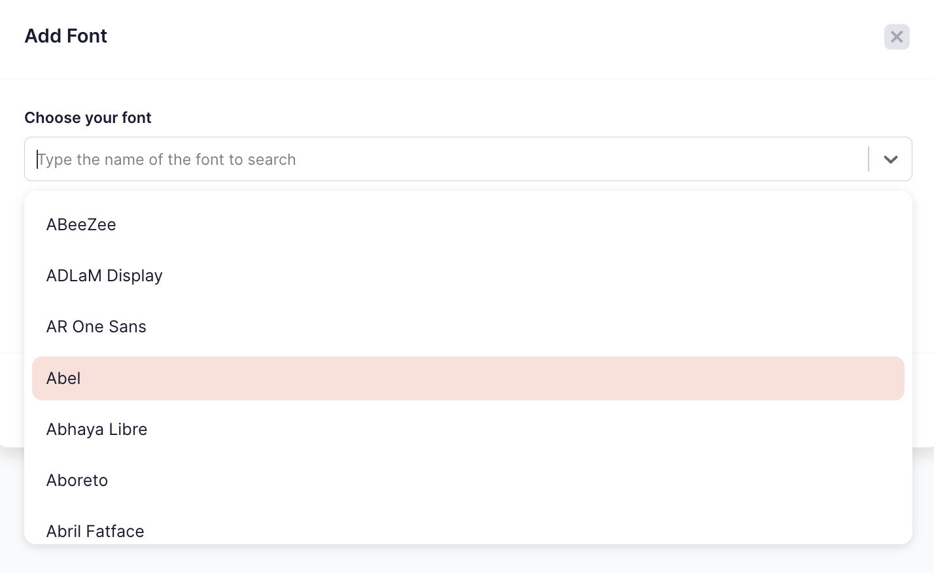Select the highlighted Abel font
The height and width of the screenshot is (573, 934).
click(x=63, y=378)
